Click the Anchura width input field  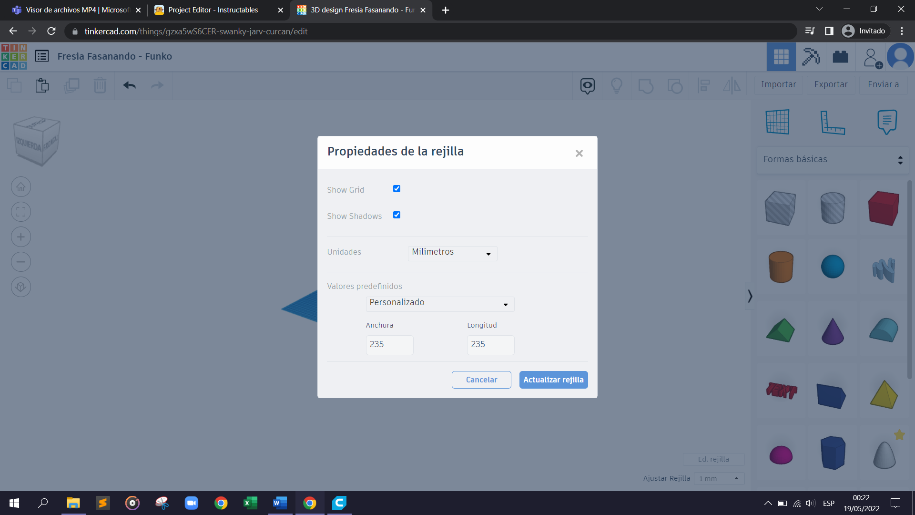pyautogui.click(x=389, y=345)
